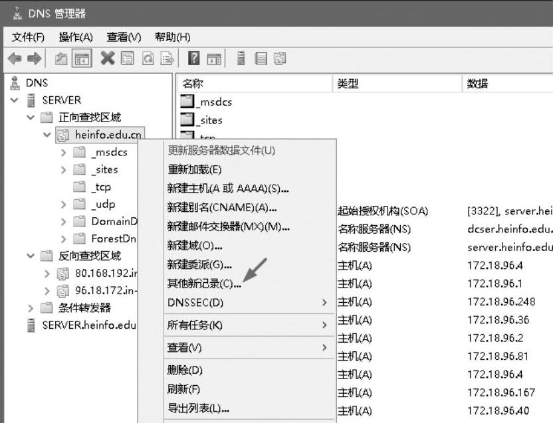
Task: Click the New record list toolbar icon
Action: point(261,58)
